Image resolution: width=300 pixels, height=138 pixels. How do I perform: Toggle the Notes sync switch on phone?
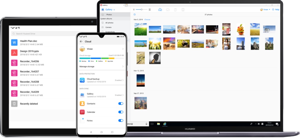pos(121,121)
